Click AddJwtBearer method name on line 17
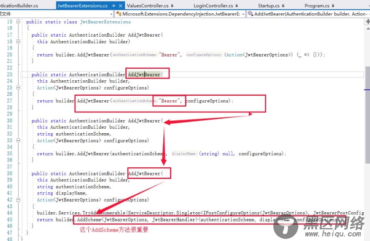Screen dimensions: 370x241 pyautogui.click(x=144, y=35)
